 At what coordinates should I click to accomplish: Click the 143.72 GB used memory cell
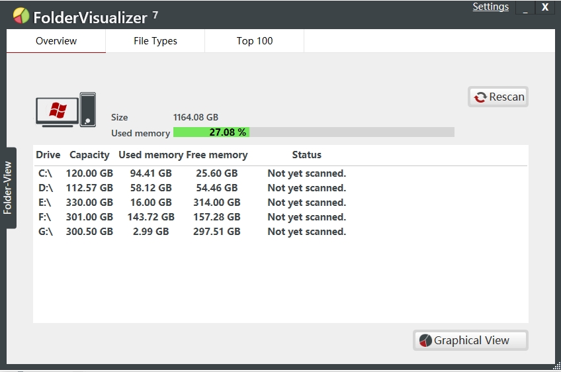pos(151,217)
